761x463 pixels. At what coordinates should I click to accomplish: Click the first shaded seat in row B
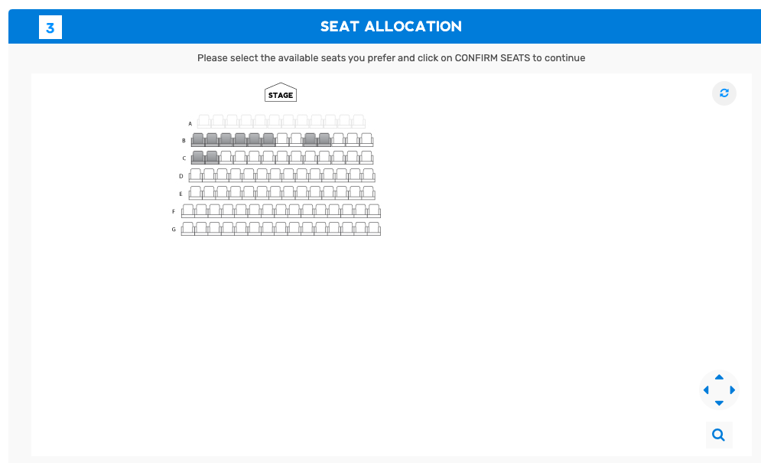pyautogui.click(x=198, y=139)
